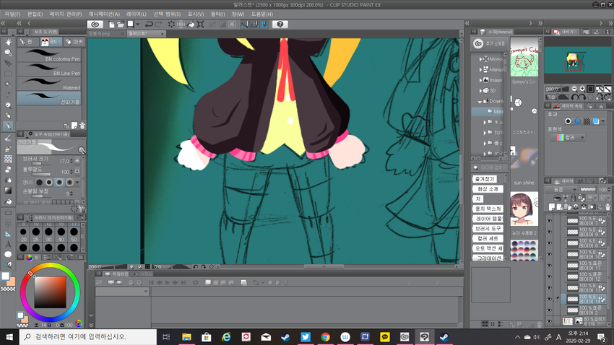The height and width of the screenshot is (345, 614).
Task: Toggle visibility of 레이어 9
Action: (x=550, y=232)
